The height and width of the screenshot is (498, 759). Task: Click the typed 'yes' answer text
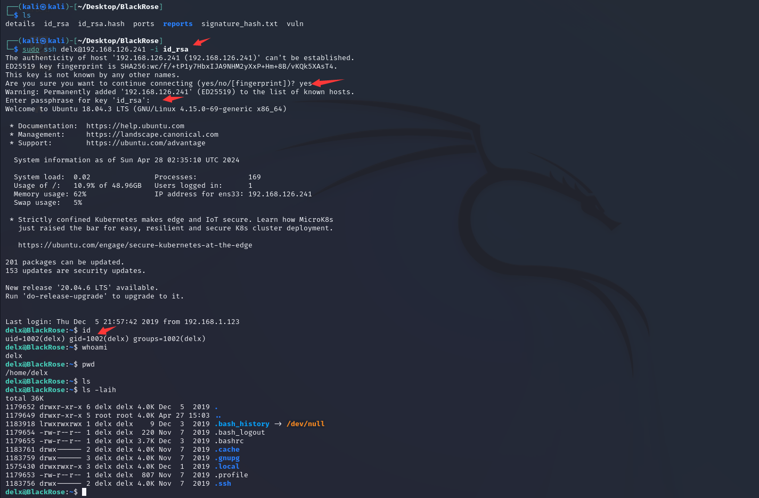pos(306,84)
